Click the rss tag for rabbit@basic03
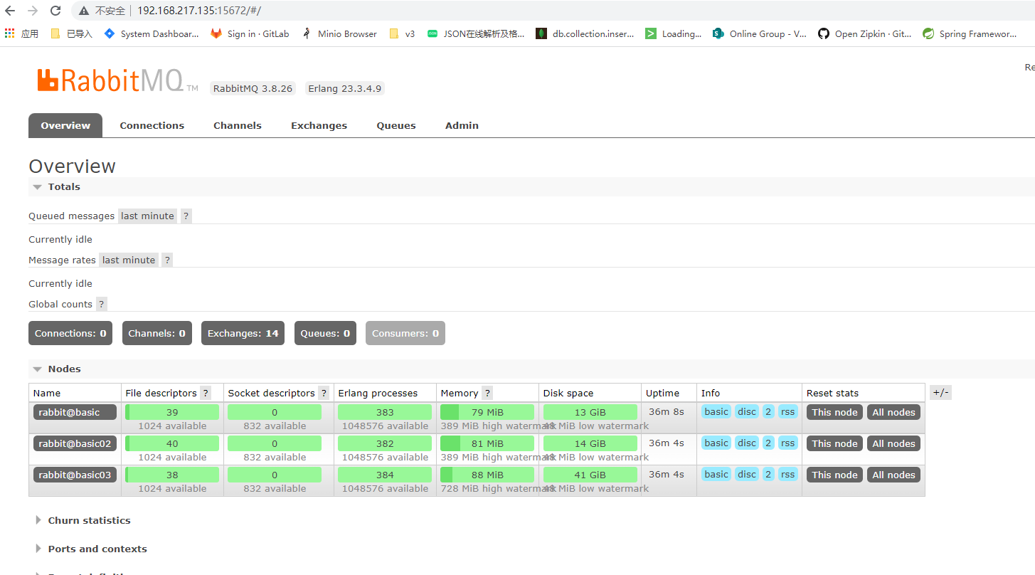 click(787, 474)
